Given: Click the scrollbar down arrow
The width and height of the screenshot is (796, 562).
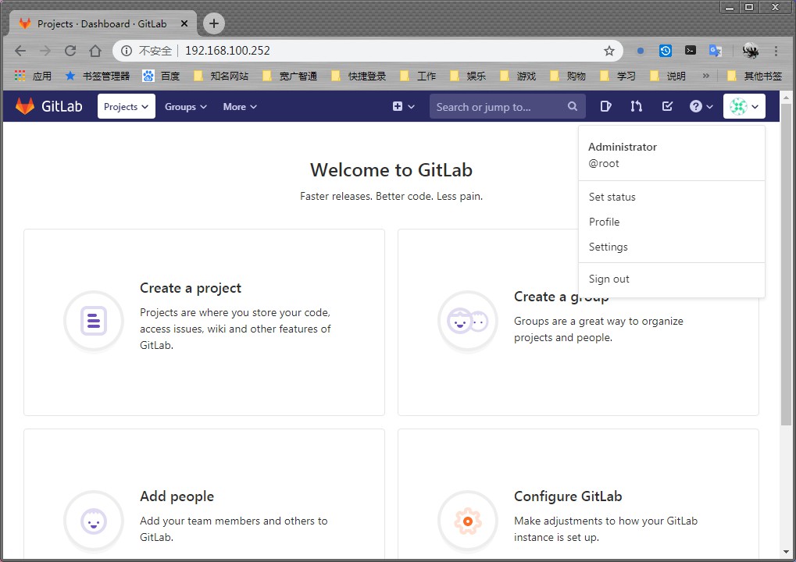Looking at the screenshot, I should pyautogui.click(x=786, y=552).
